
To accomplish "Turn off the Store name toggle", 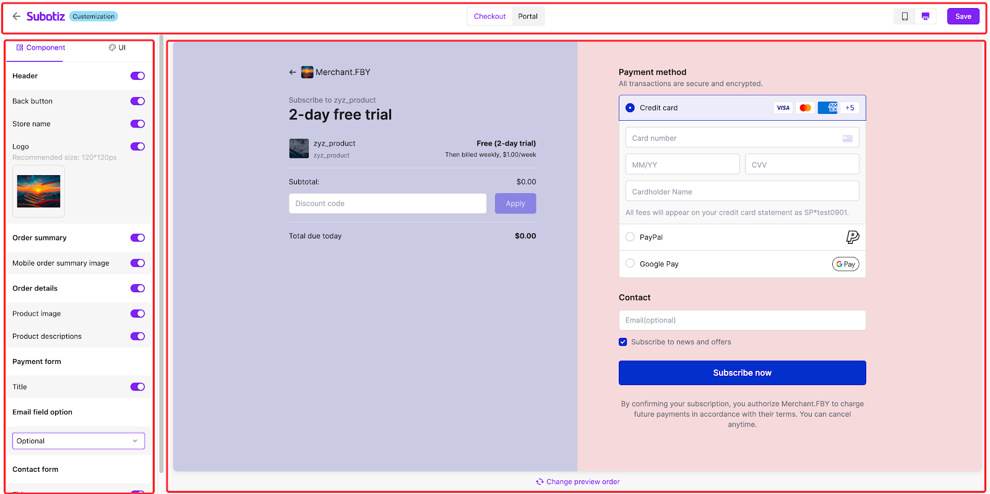I will point(137,124).
